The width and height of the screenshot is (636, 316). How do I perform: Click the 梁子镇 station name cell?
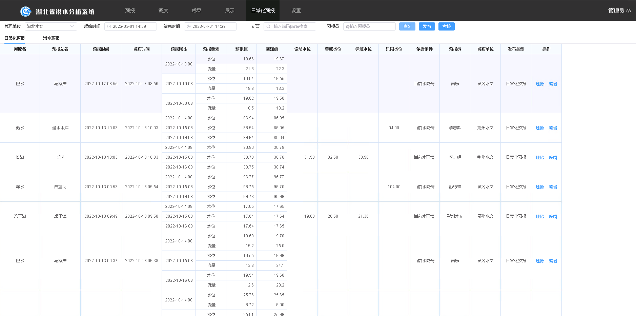pyautogui.click(x=60, y=216)
